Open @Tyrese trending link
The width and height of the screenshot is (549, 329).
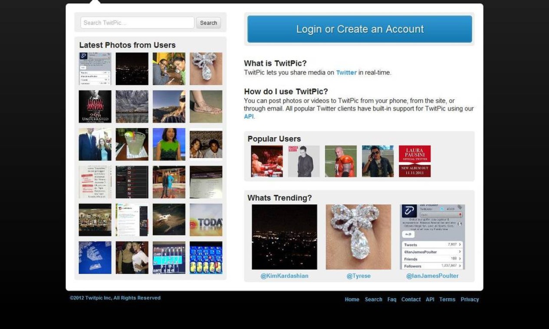(x=358, y=276)
